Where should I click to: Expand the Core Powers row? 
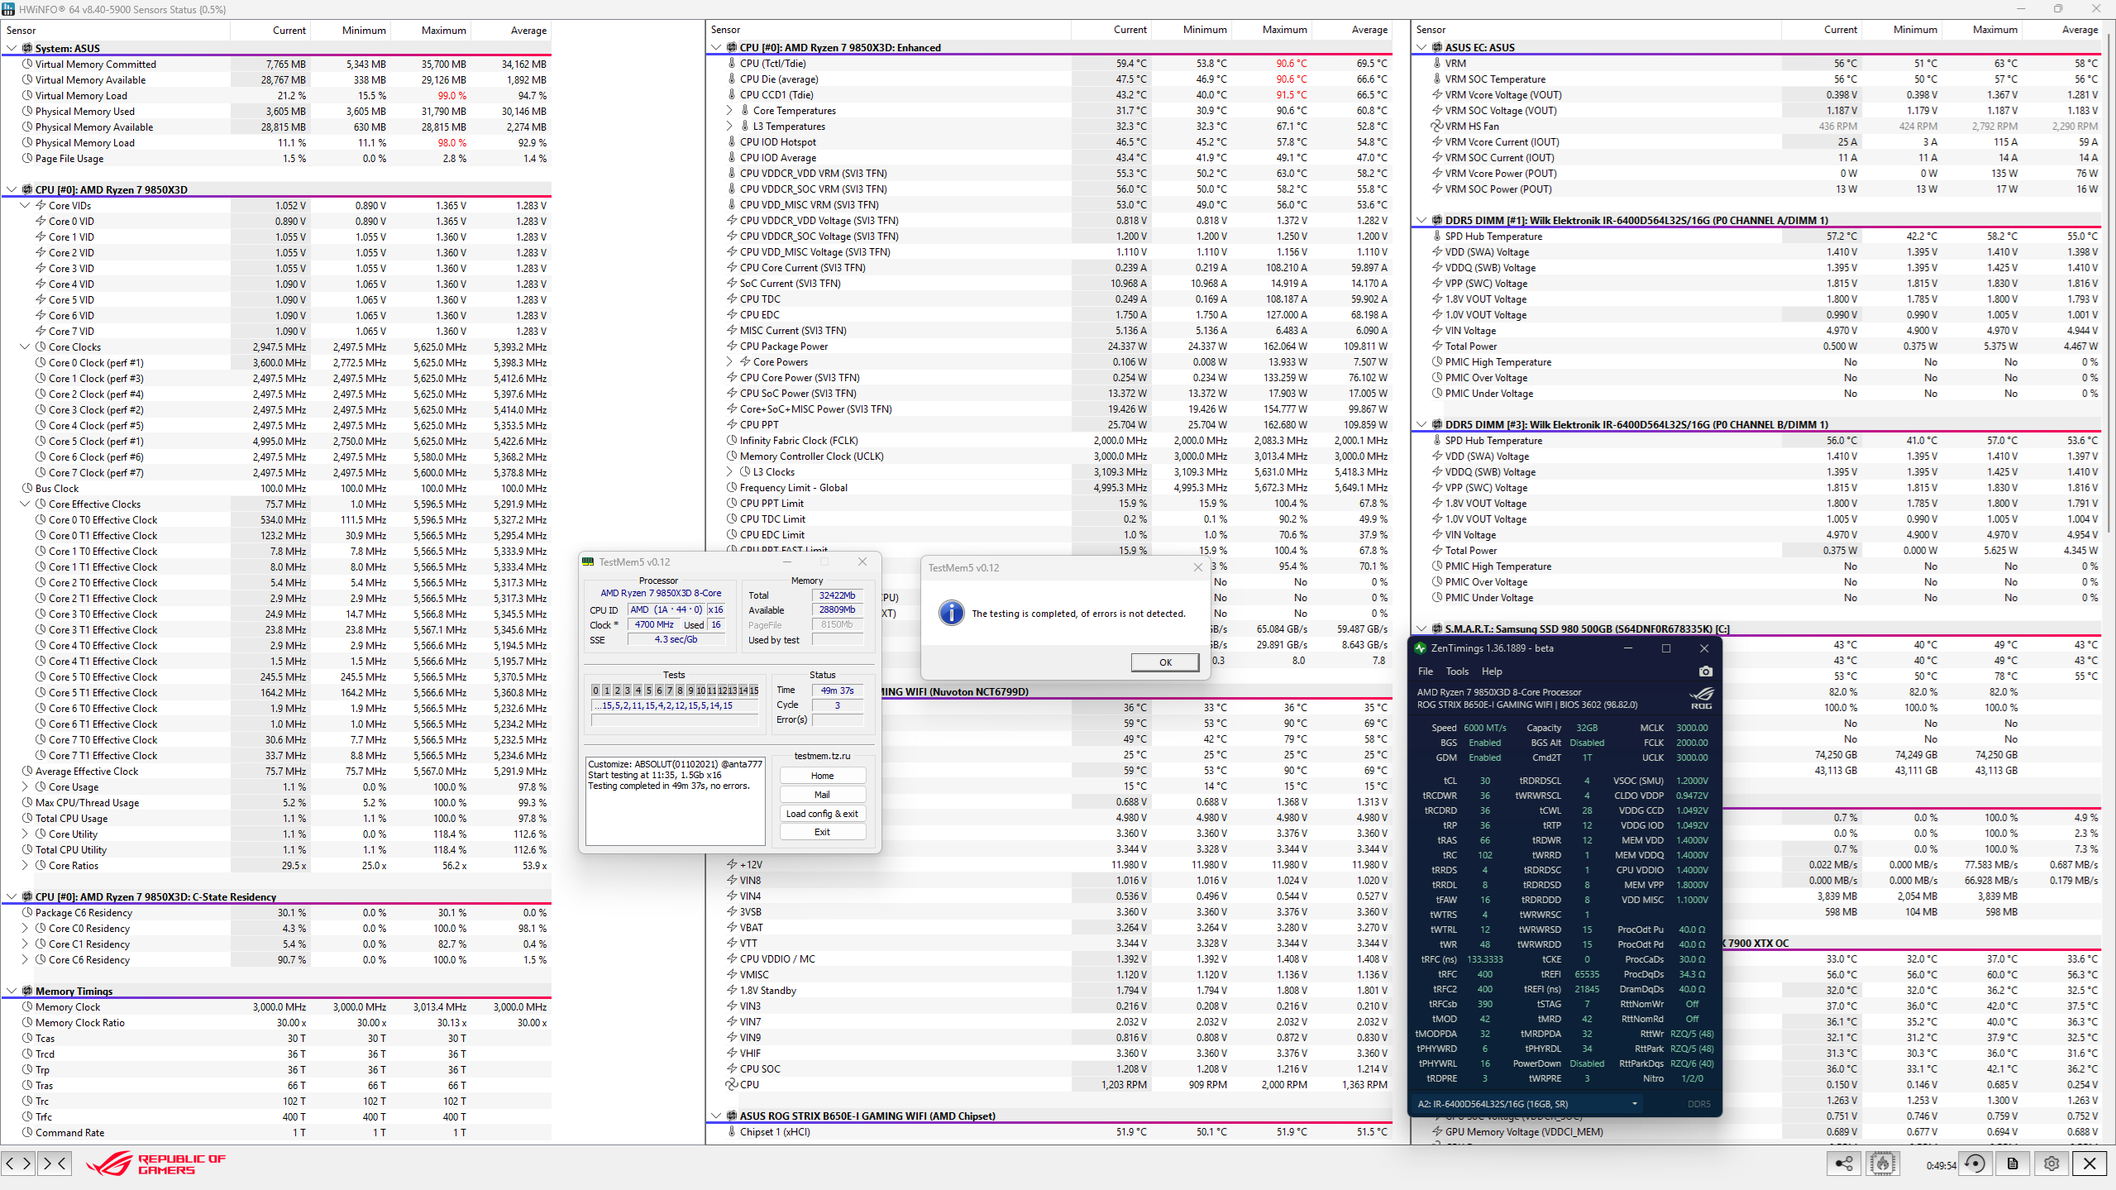[x=729, y=361]
